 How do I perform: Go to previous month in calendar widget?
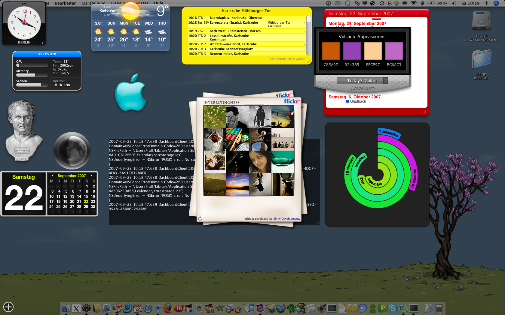[x=53, y=176]
